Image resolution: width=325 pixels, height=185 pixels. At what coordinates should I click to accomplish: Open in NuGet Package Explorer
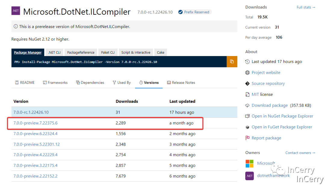pos(282,116)
